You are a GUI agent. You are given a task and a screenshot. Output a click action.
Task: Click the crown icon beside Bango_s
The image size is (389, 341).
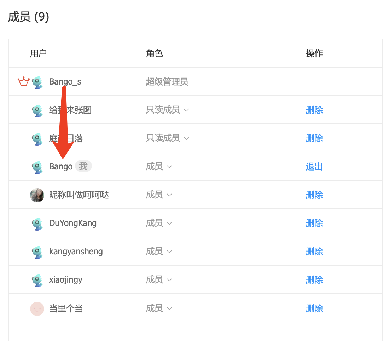pyautogui.click(x=23, y=81)
